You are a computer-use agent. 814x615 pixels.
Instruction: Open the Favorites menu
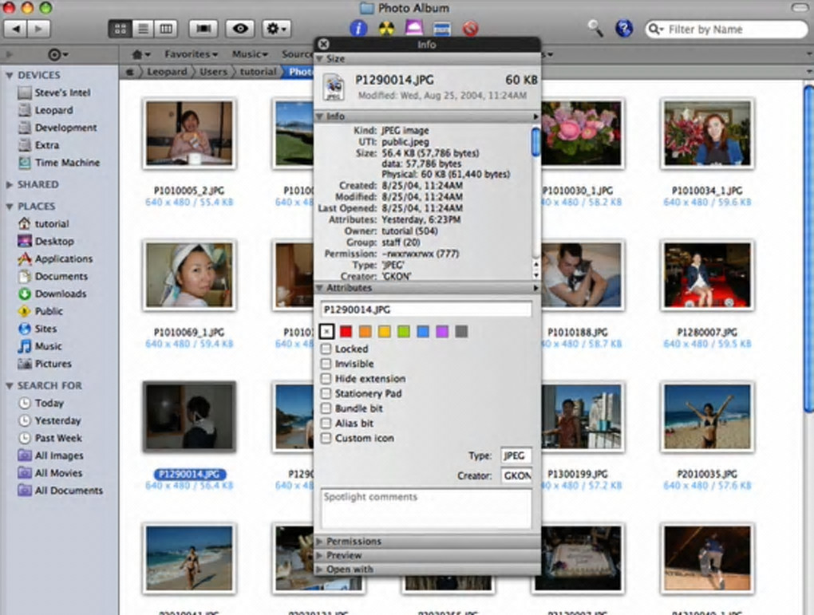click(x=191, y=54)
